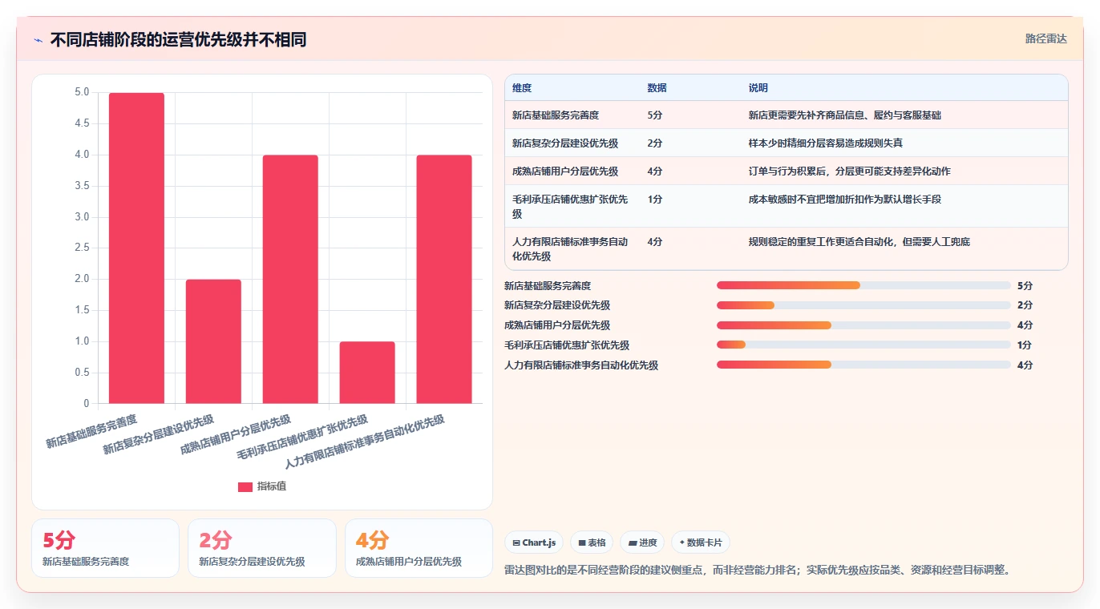Click the 人力有限店铺标准事务自动化优先级 chart bar
The image size is (1100, 609).
click(x=444, y=280)
